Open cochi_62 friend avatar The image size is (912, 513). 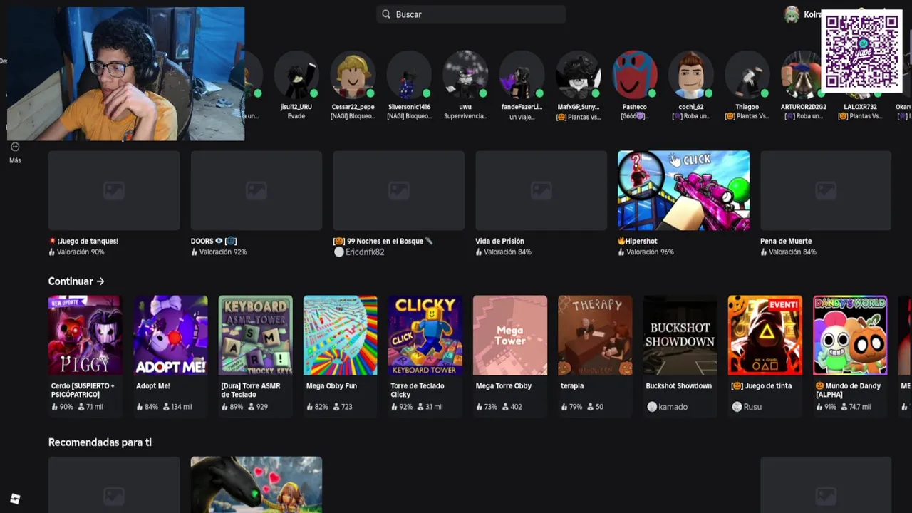point(690,75)
